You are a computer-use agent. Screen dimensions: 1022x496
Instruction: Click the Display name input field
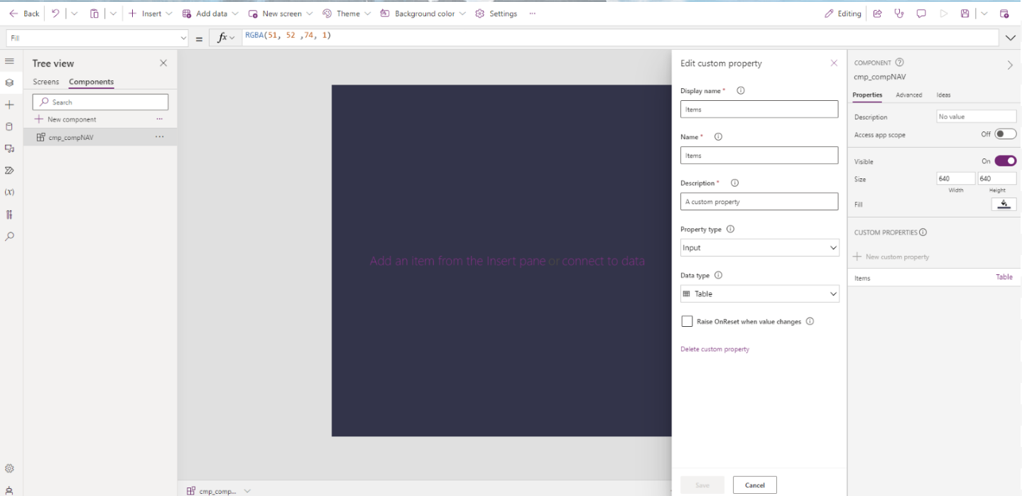coord(759,109)
